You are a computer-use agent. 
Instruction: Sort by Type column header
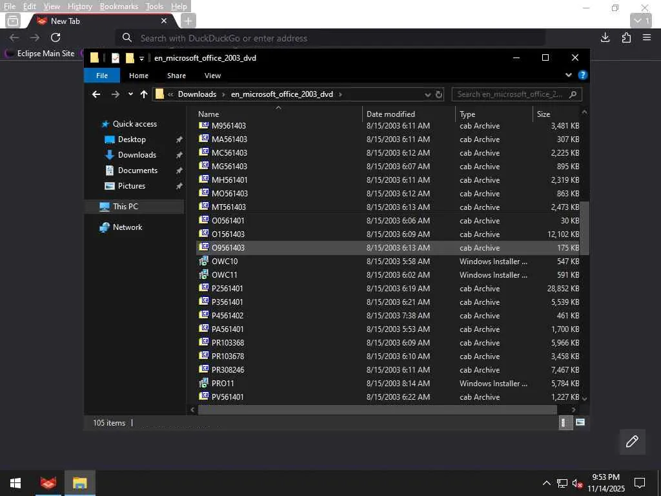pos(494,114)
